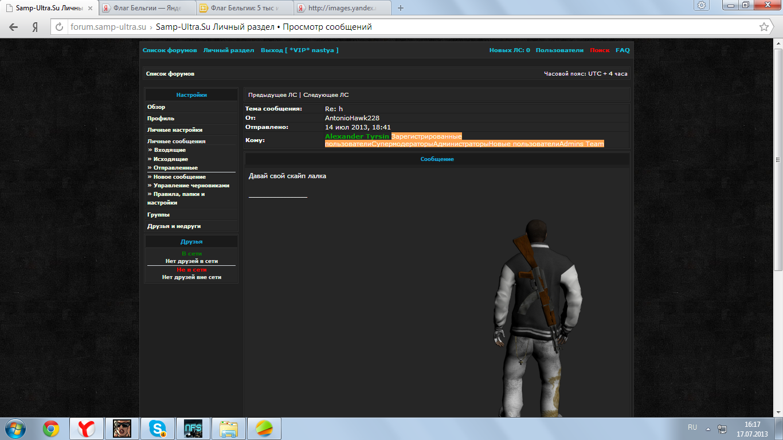Screen dimensions: 783x440
Task: Open the 'Входящие' folder
Action: pyautogui.click(x=170, y=150)
